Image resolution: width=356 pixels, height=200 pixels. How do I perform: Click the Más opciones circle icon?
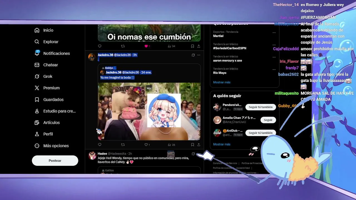(x=37, y=146)
